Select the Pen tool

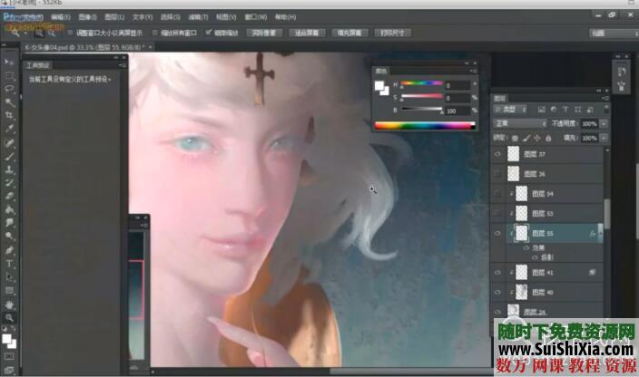click(9, 250)
